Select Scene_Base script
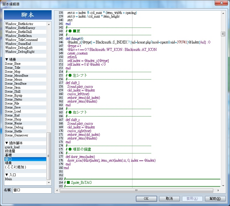The width and height of the screenshot is (230, 206). 25,64
